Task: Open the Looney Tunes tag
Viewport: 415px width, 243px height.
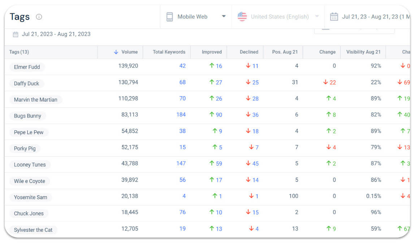Action: (30, 165)
